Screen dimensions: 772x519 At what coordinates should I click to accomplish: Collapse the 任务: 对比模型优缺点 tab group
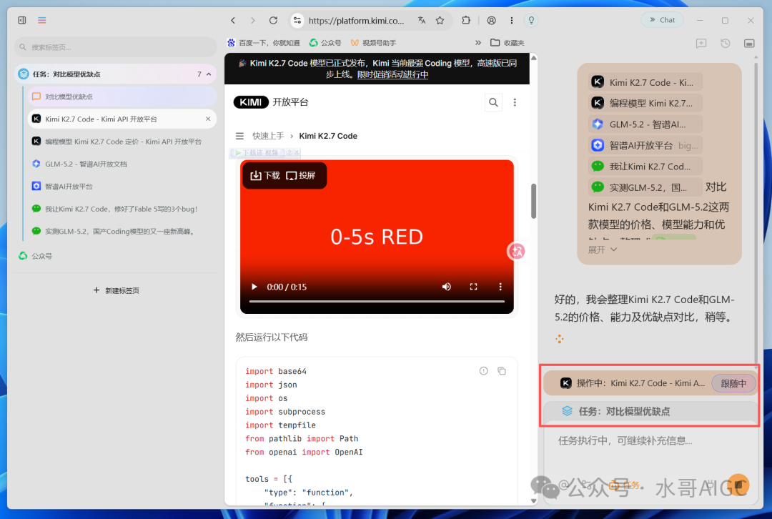coord(209,74)
